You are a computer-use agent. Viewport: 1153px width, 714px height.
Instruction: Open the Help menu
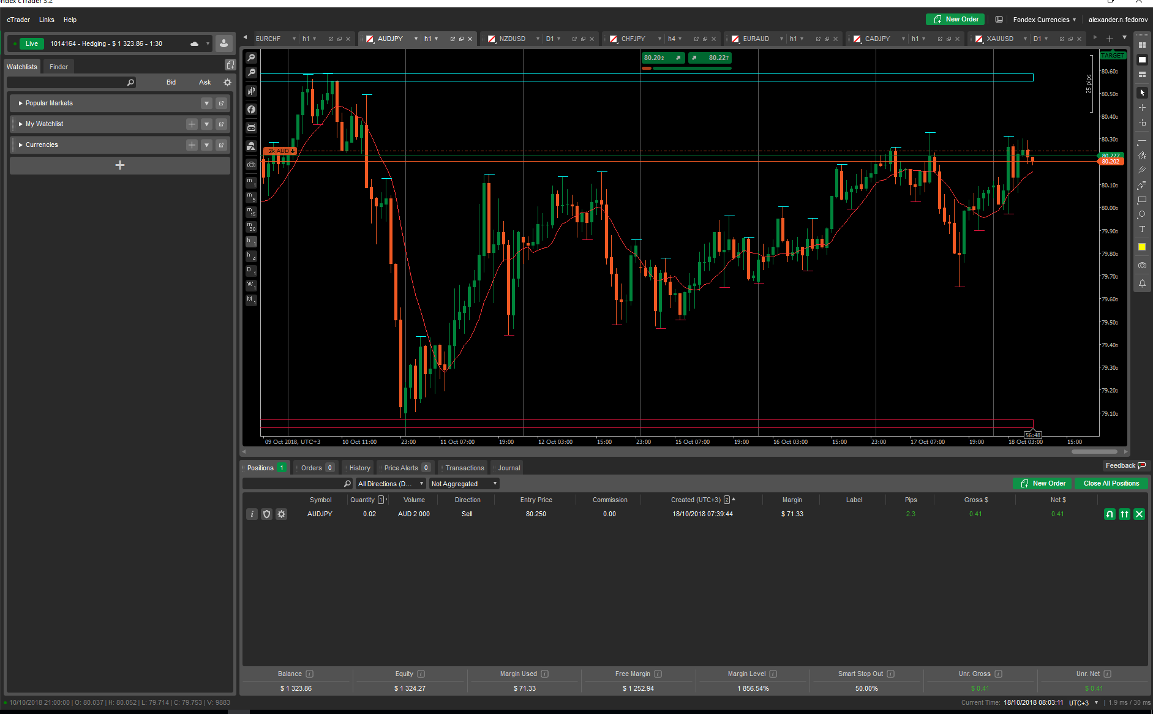70,20
